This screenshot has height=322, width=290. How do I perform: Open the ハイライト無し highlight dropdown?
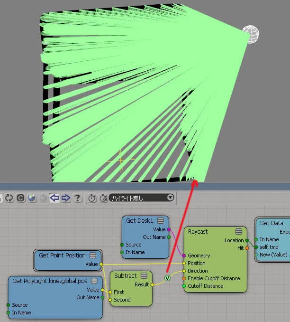point(142,198)
